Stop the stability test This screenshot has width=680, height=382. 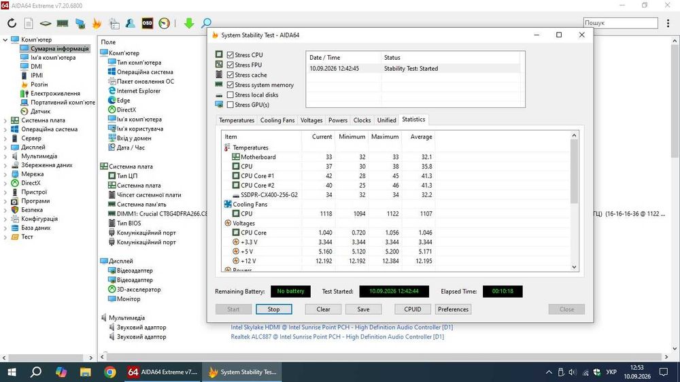tap(273, 309)
